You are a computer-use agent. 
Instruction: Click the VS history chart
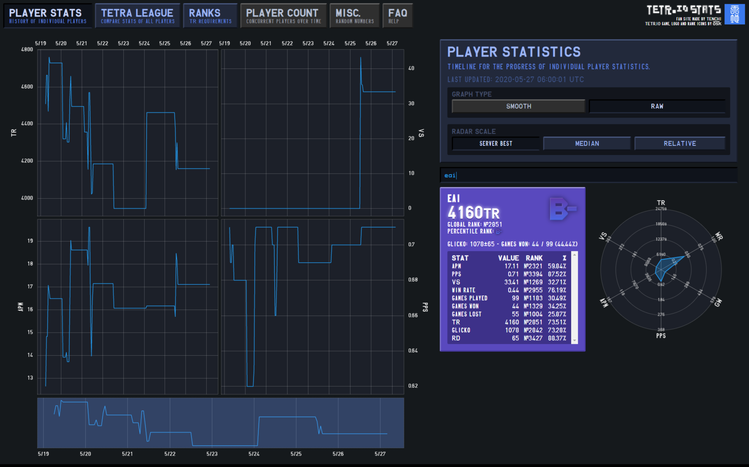[312, 133]
